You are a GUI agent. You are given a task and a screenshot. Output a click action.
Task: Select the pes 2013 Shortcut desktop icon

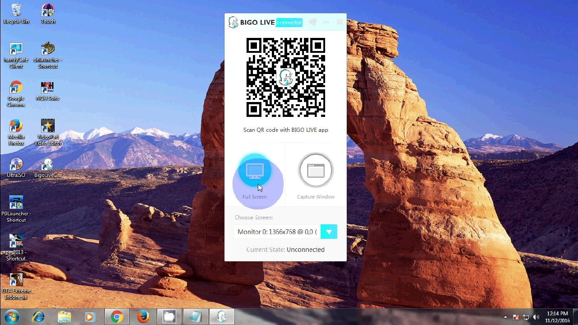point(16,248)
